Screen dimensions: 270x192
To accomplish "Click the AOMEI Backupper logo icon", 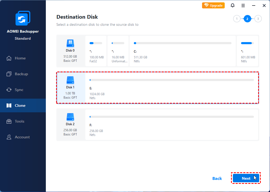I will pos(23,18).
